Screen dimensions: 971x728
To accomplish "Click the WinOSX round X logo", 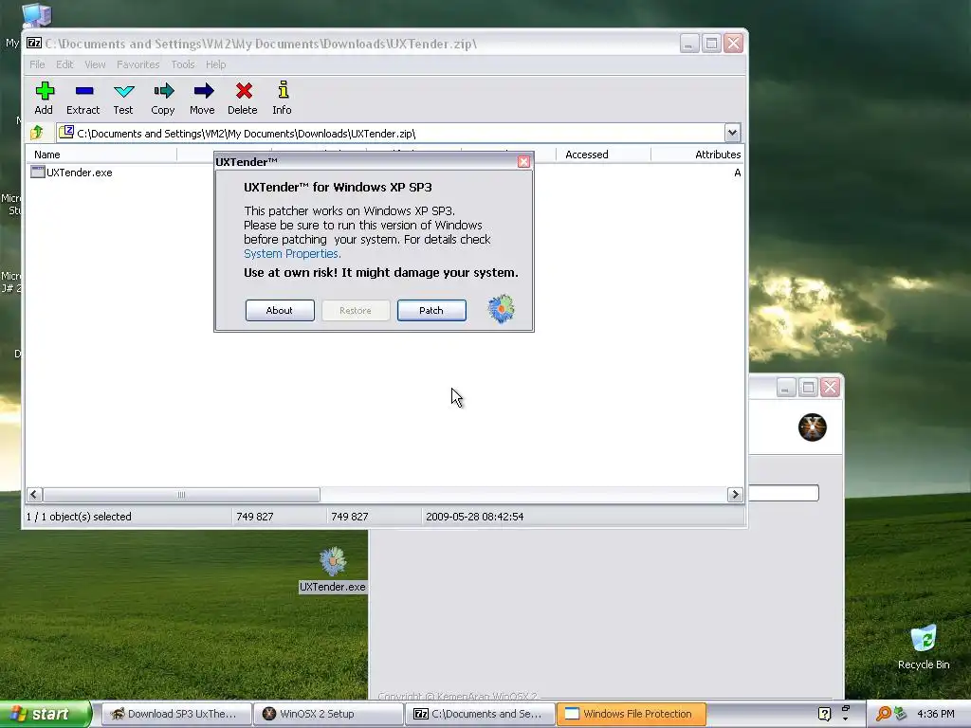I will point(813,428).
